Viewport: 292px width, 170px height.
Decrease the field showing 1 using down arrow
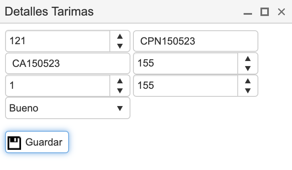tap(120, 90)
